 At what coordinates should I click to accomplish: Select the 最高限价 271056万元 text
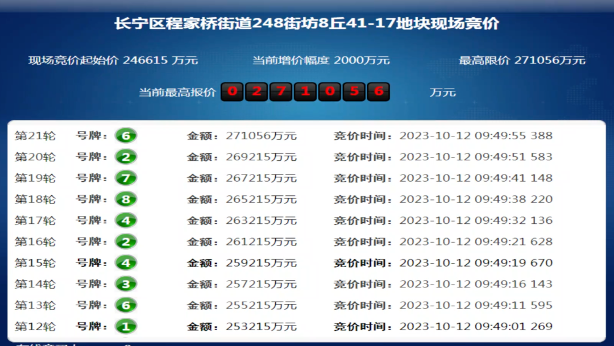522,60
